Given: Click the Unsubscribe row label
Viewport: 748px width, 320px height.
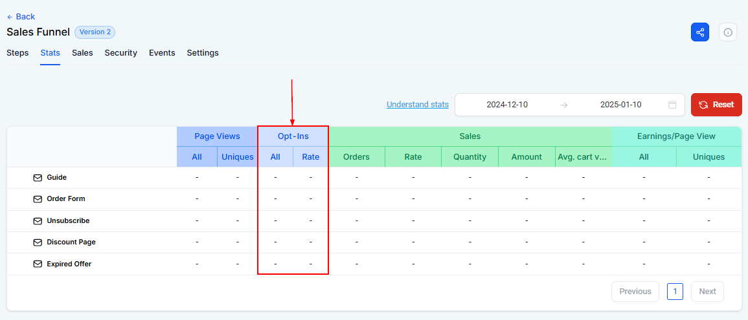Looking at the screenshot, I should (68, 221).
